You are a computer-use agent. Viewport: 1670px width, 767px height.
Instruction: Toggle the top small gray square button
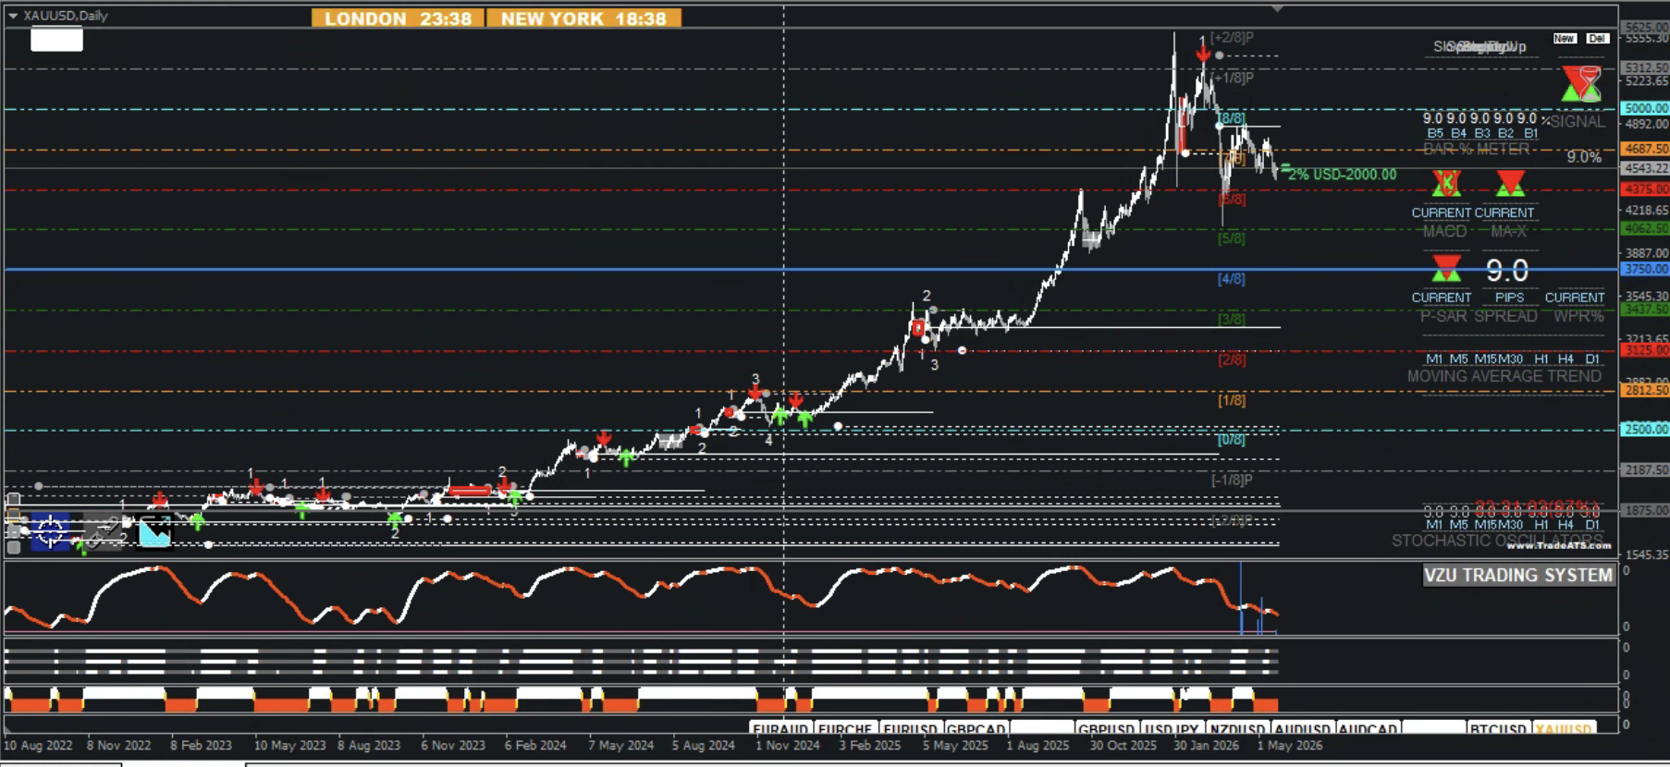point(14,499)
